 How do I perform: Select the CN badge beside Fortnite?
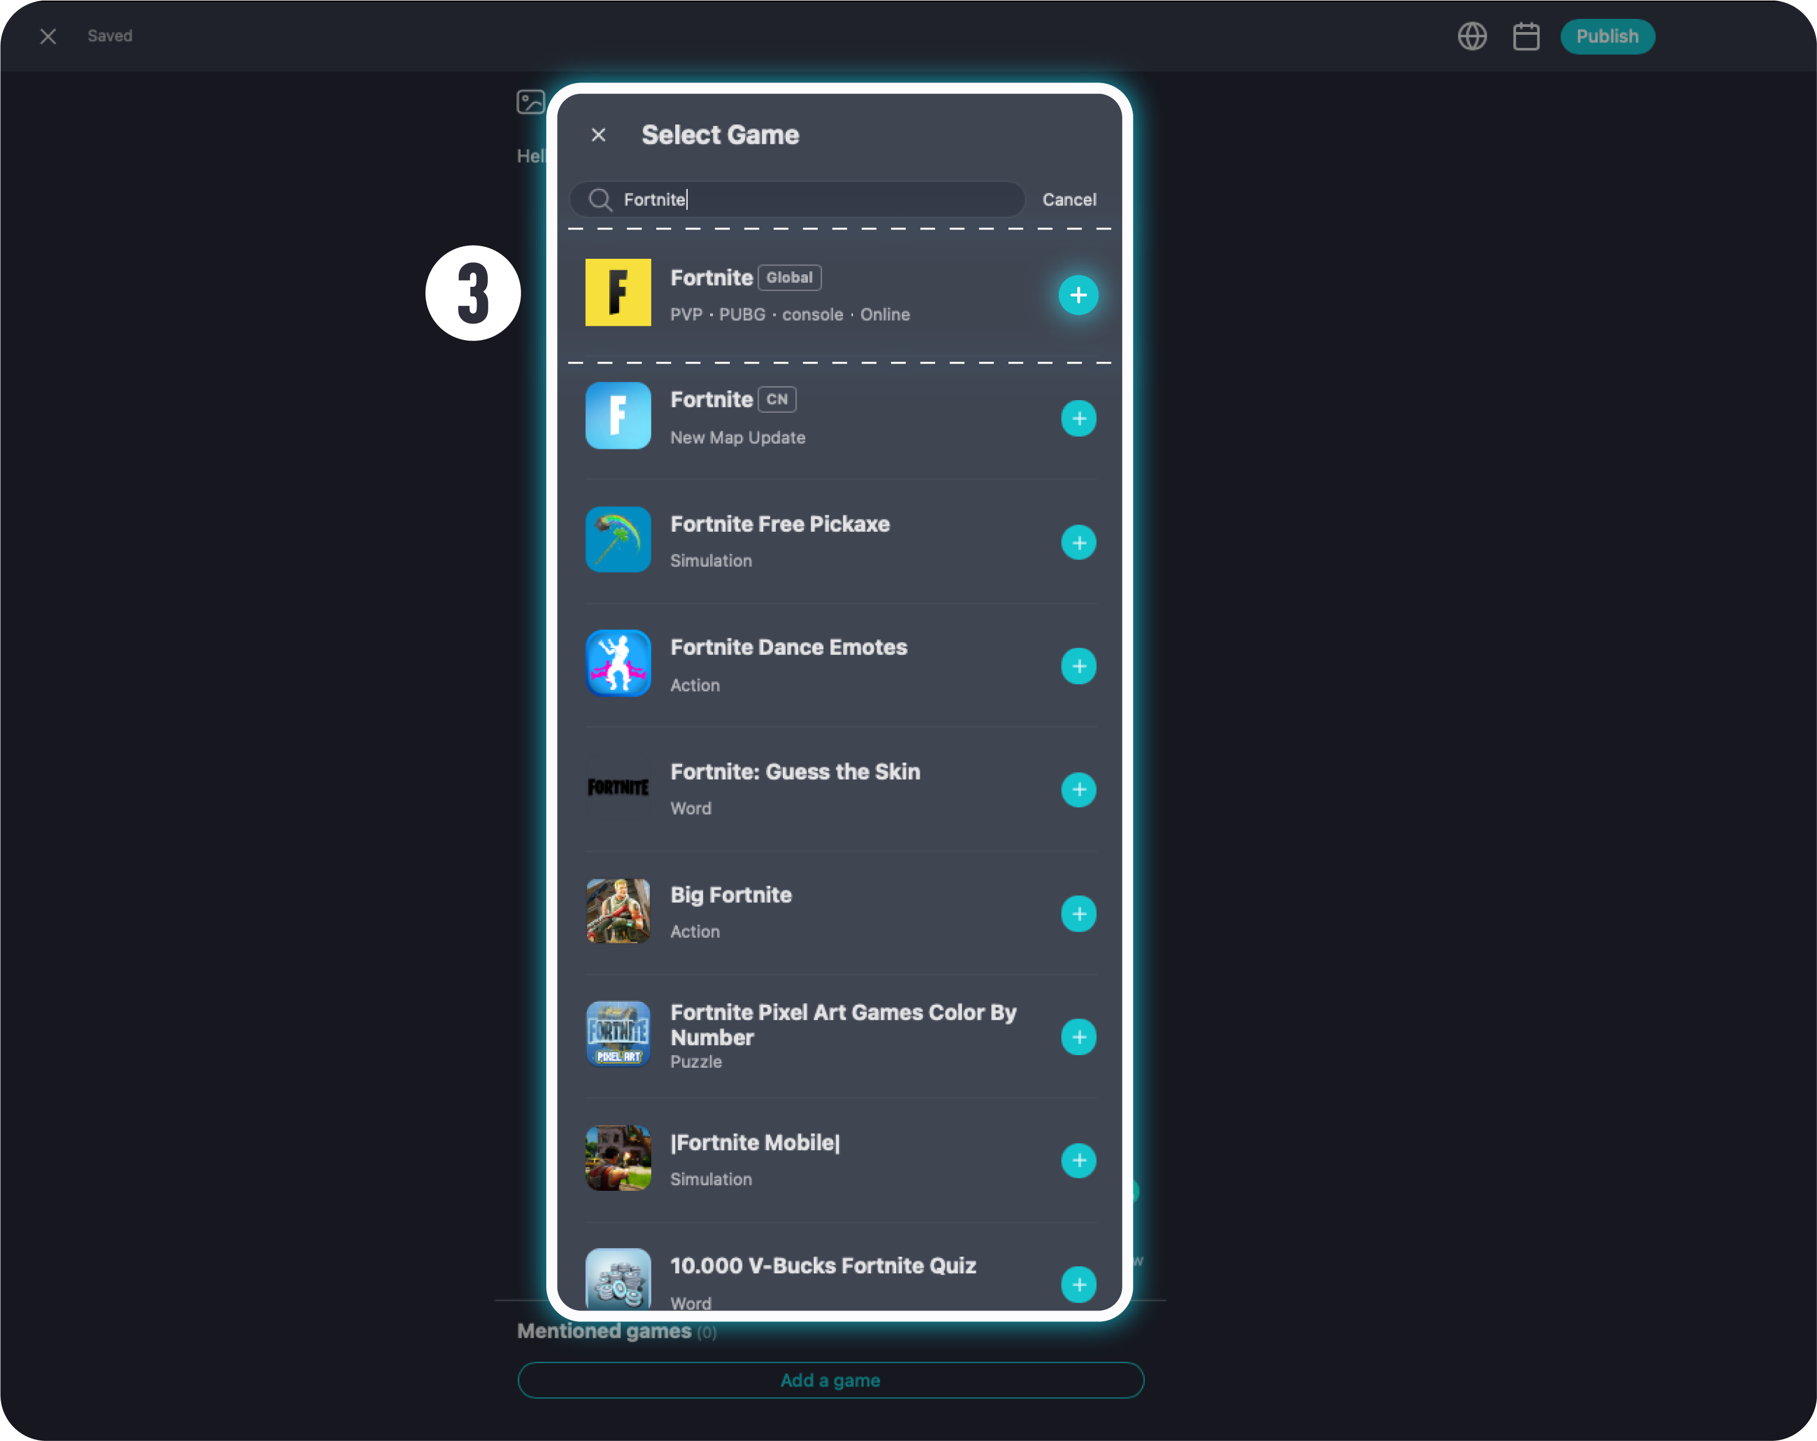point(777,400)
